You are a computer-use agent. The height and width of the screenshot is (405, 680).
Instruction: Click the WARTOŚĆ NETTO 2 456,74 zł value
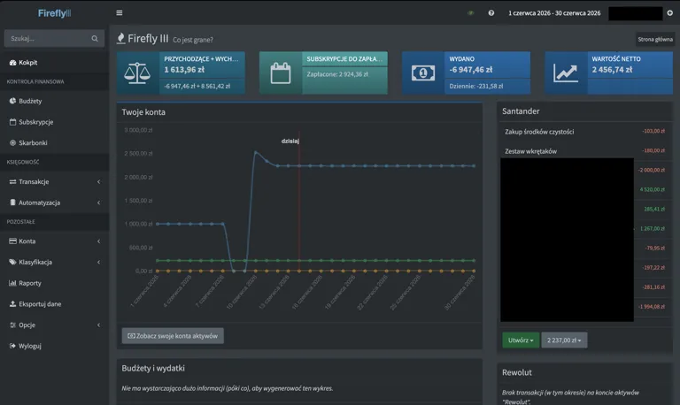pyautogui.click(x=612, y=70)
